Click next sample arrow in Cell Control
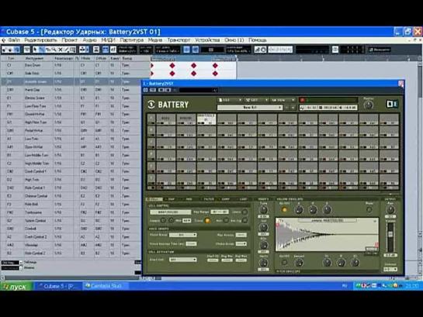The width and height of the screenshot is (423, 317). 171,221
